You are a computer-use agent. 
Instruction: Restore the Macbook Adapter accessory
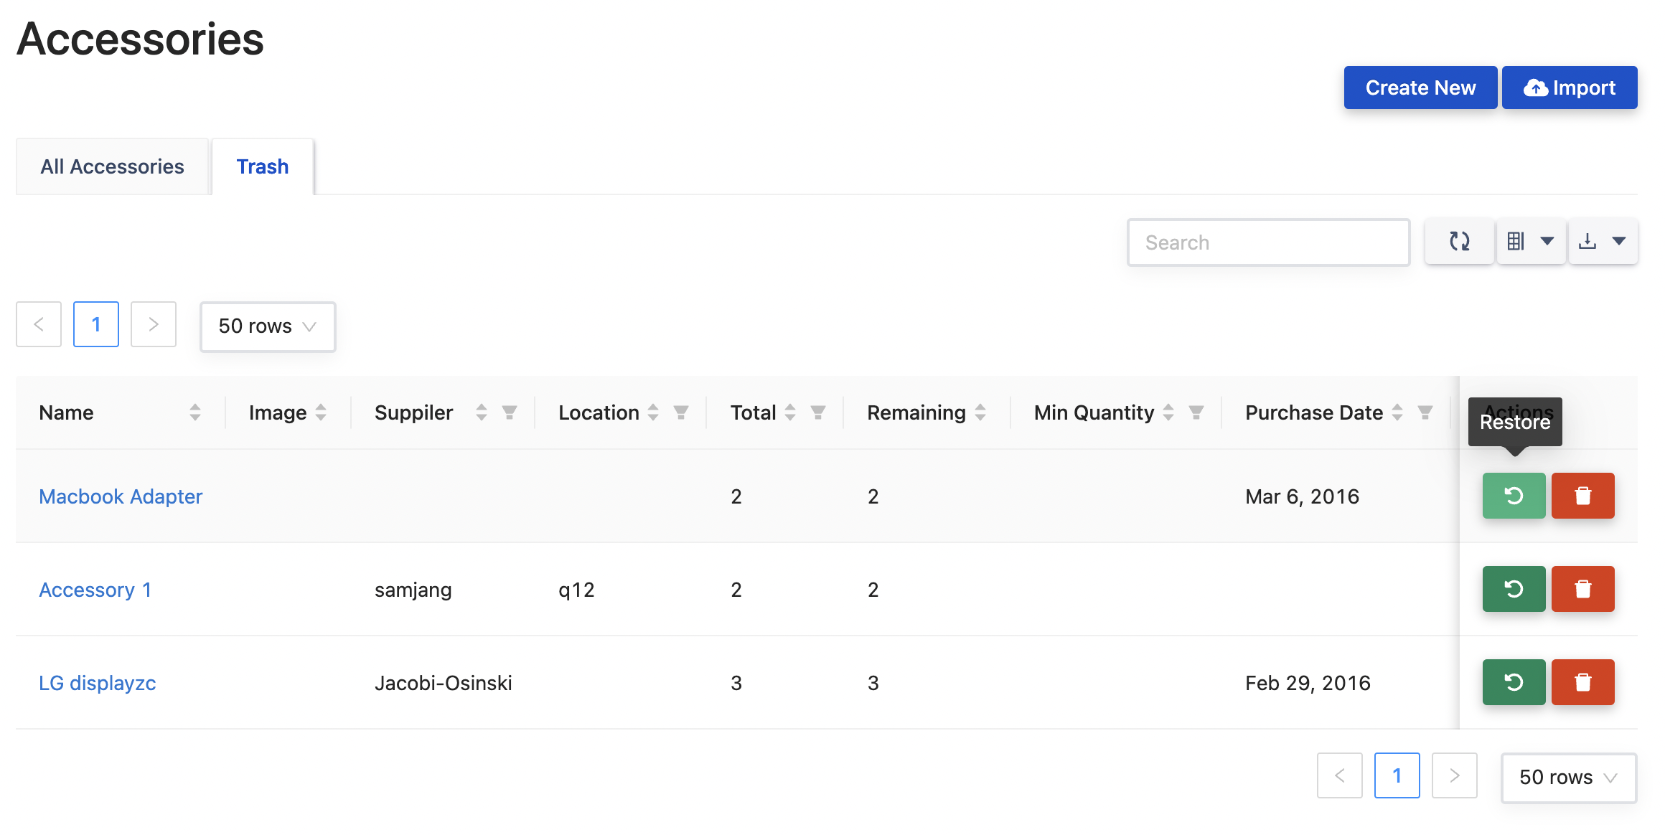tap(1514, 496)
